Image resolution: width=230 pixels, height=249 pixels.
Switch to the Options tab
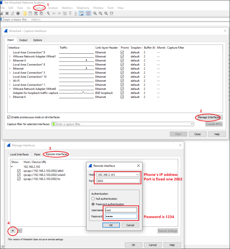pos(38,40)
